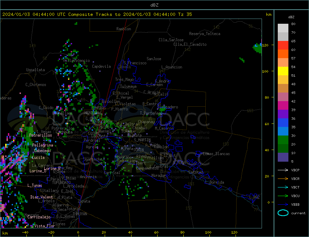This screenshot has width=309, height=237.
Task: Click the dBZ title at window top
Action: pos(154,5)
